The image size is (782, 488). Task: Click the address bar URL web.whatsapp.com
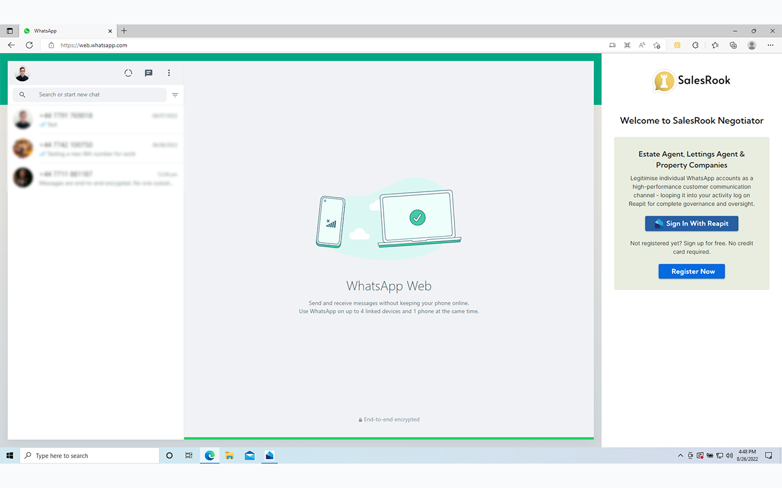point(94,45)
